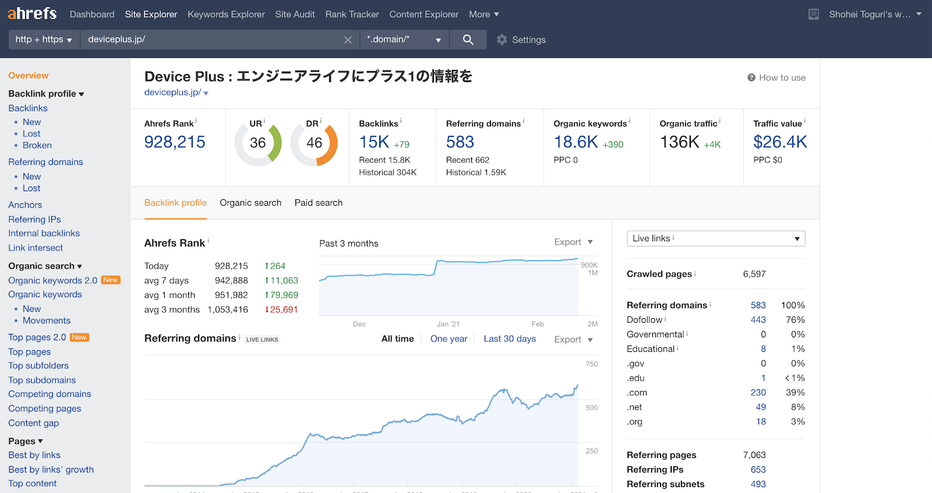Open Keywords Explorer
This screenshot has height=493, width=932.
(226, 15)
